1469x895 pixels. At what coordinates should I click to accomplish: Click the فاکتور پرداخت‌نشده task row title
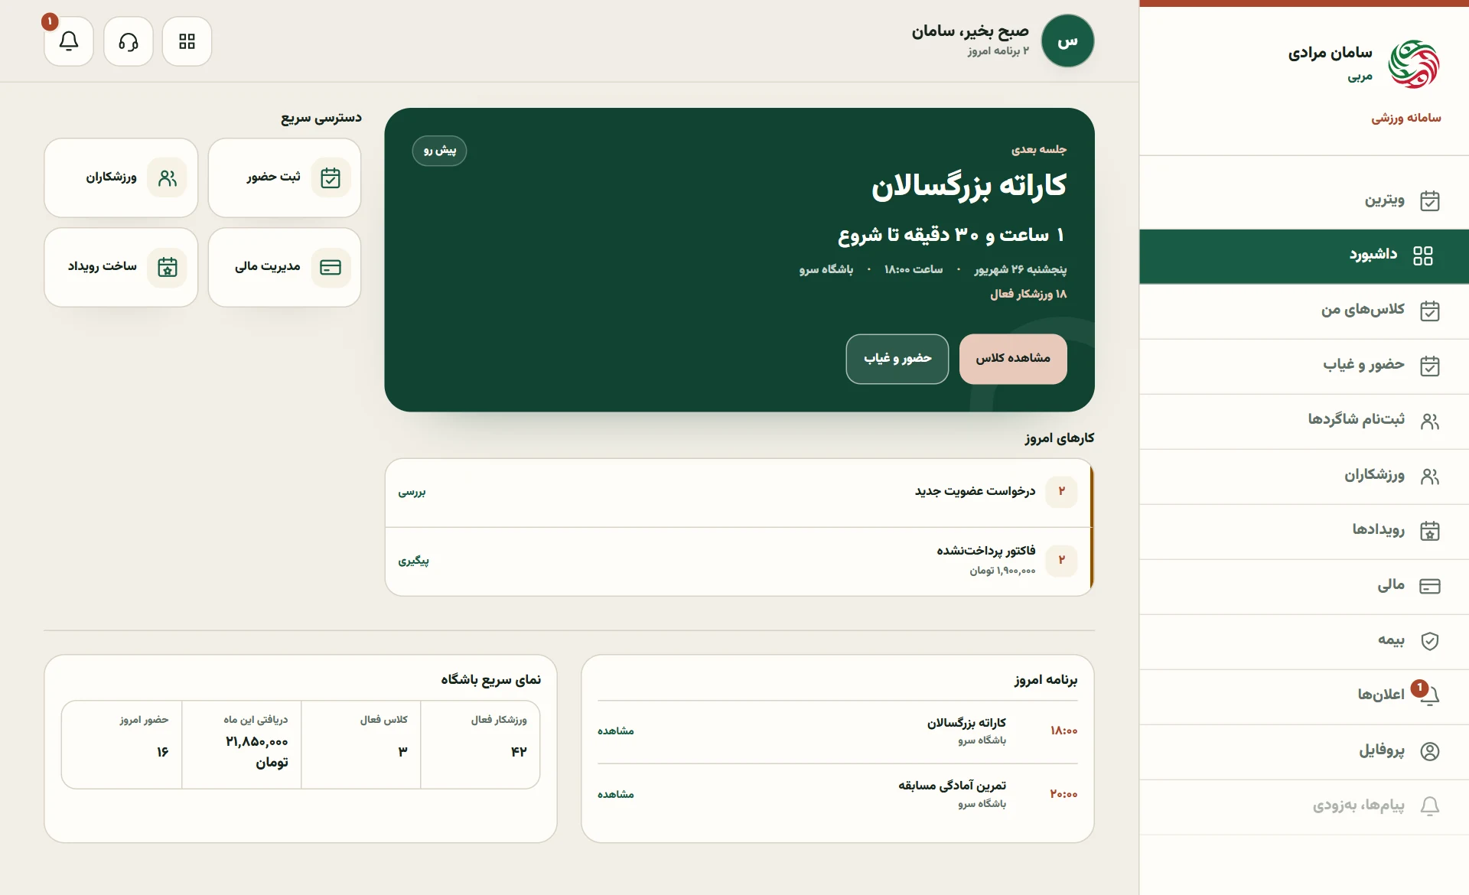986,551
